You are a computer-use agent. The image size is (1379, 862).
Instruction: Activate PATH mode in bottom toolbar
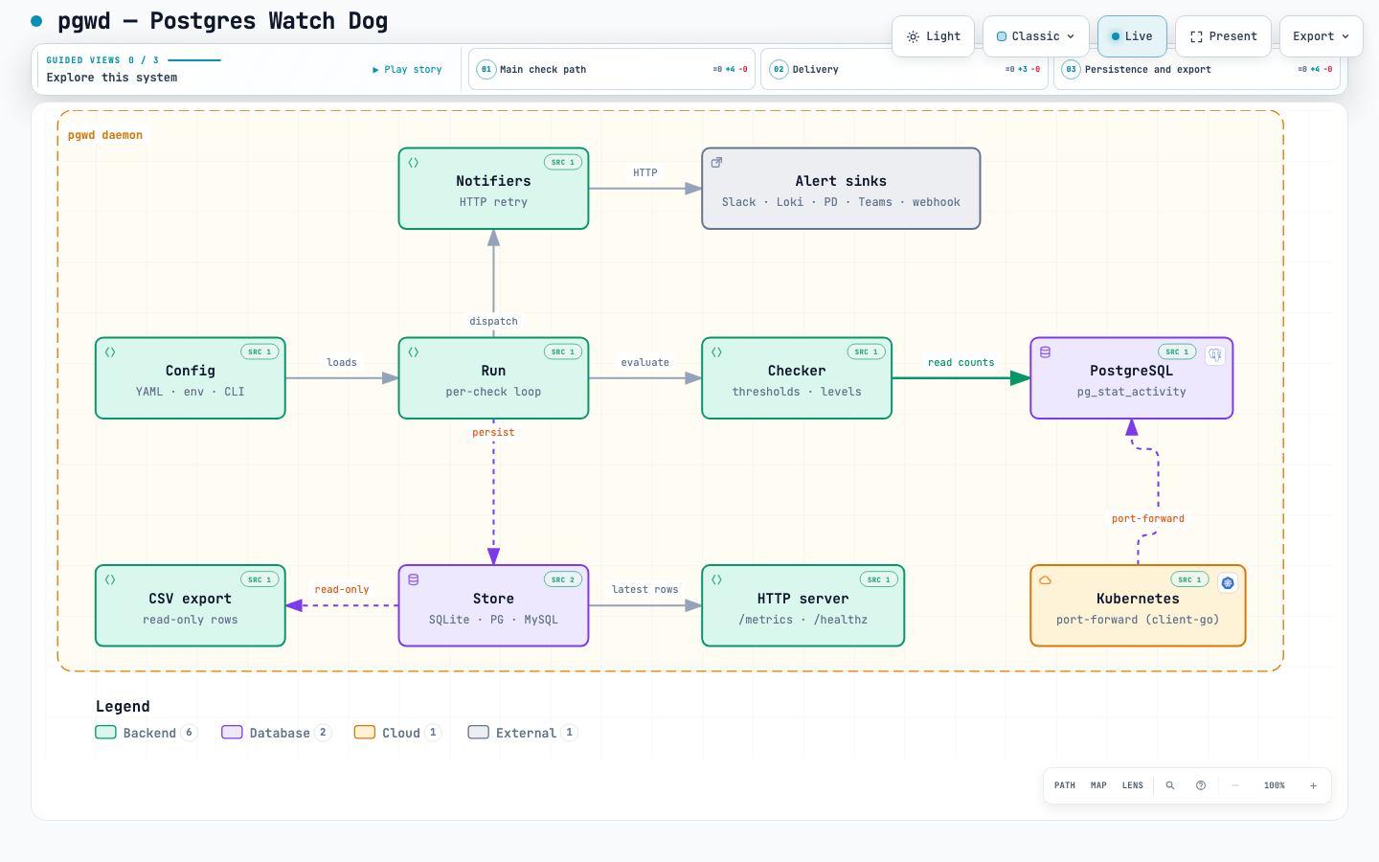[x=1065, y=785]
